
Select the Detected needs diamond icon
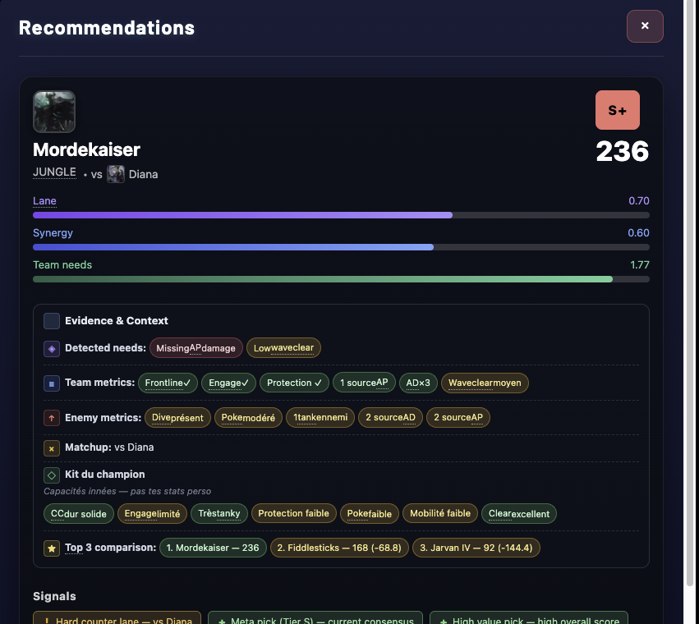point(51,348)
